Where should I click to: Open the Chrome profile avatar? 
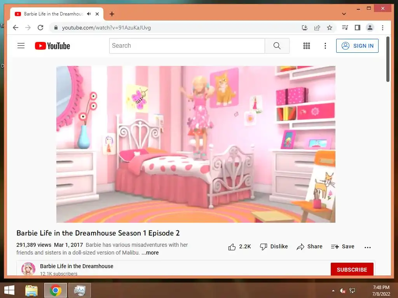370,28
